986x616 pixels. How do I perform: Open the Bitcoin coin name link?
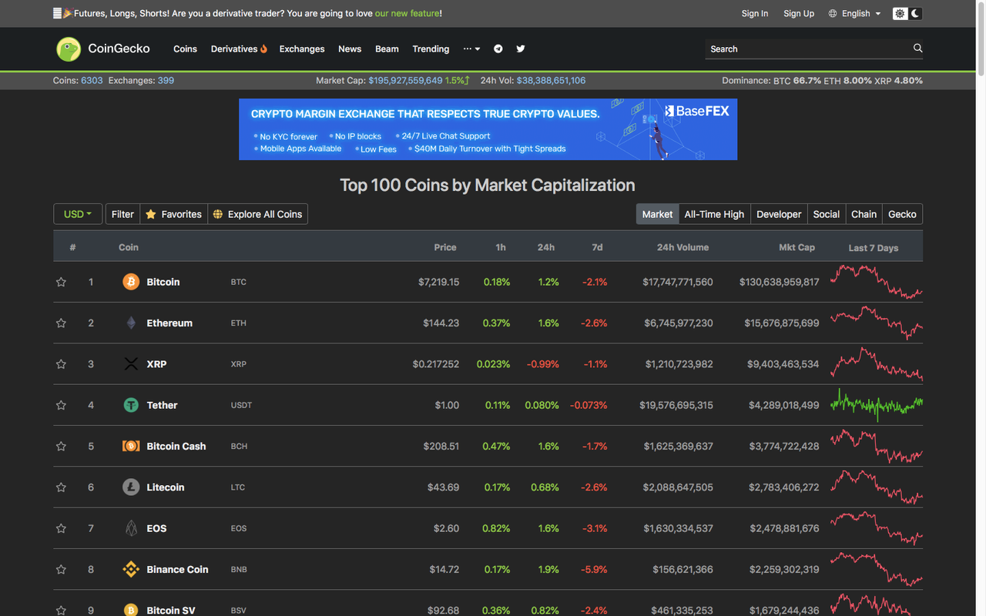163,282
